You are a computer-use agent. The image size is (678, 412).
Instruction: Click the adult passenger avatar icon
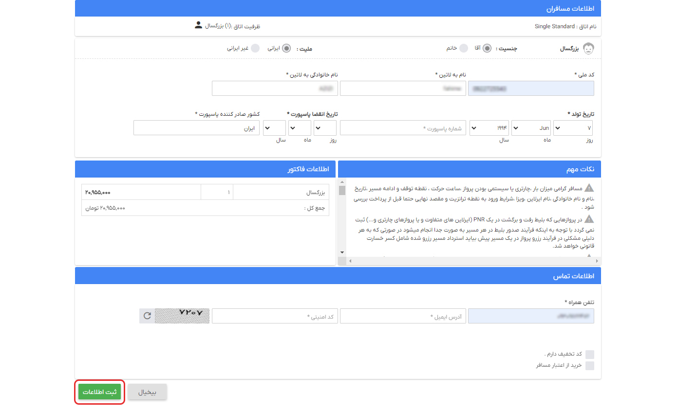588,48
